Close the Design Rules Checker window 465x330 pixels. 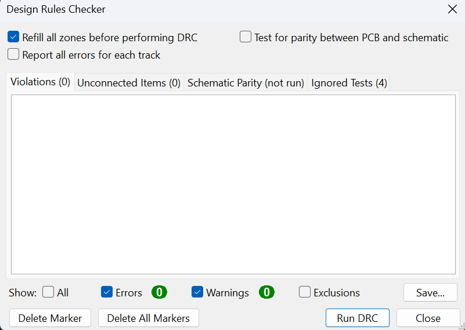tap(452, 9)
